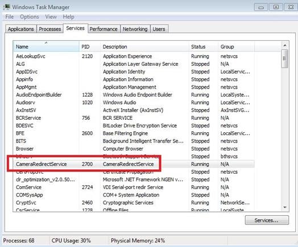Click the AxInstSVG... group cell
Viewport: 298px width, 247px height.
tap(235, 110)
